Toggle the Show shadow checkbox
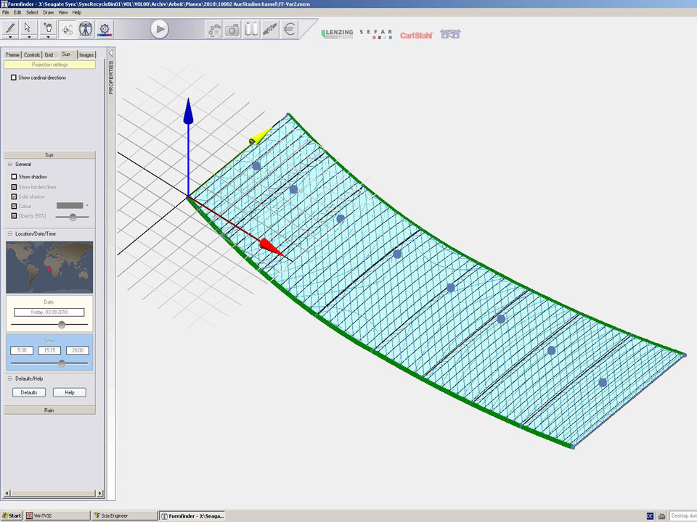Viewport: 697px width, 522px height. pyautogui.click(x=14, y=177)
